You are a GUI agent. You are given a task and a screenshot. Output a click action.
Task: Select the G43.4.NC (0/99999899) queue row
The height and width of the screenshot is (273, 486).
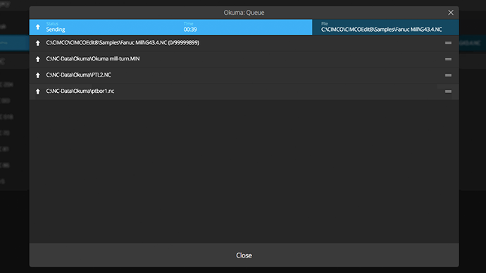pos(244,43)
